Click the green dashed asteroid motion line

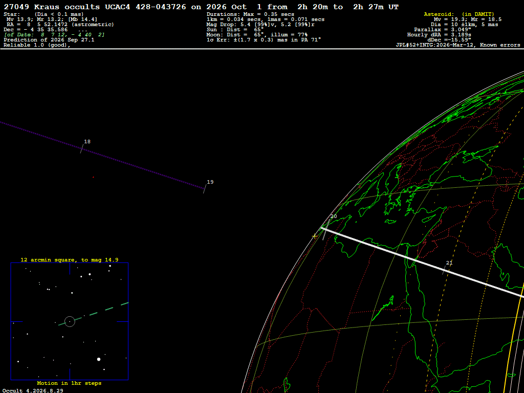(x=94, y=314)
